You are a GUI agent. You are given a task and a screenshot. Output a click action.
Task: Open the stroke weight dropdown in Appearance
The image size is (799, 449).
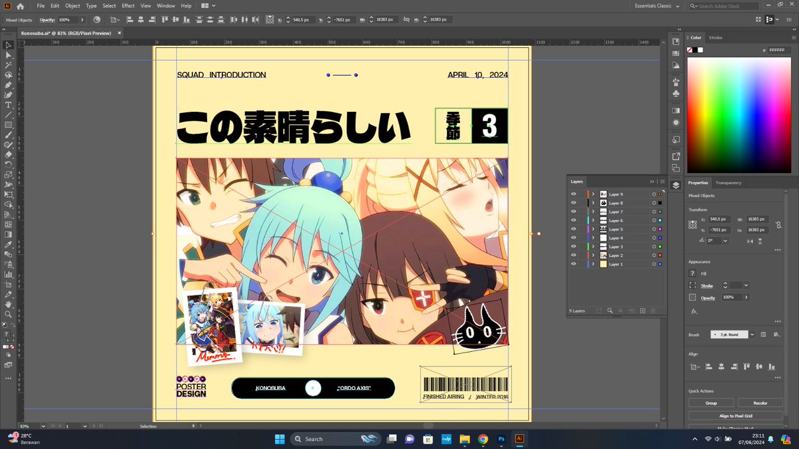(746, 285)
